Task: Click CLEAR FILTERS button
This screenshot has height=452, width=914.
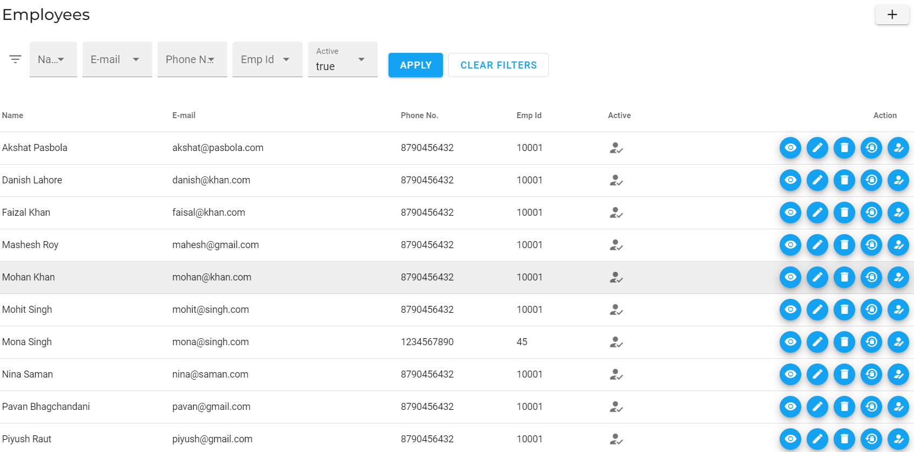Action: [x=498, y=65]
